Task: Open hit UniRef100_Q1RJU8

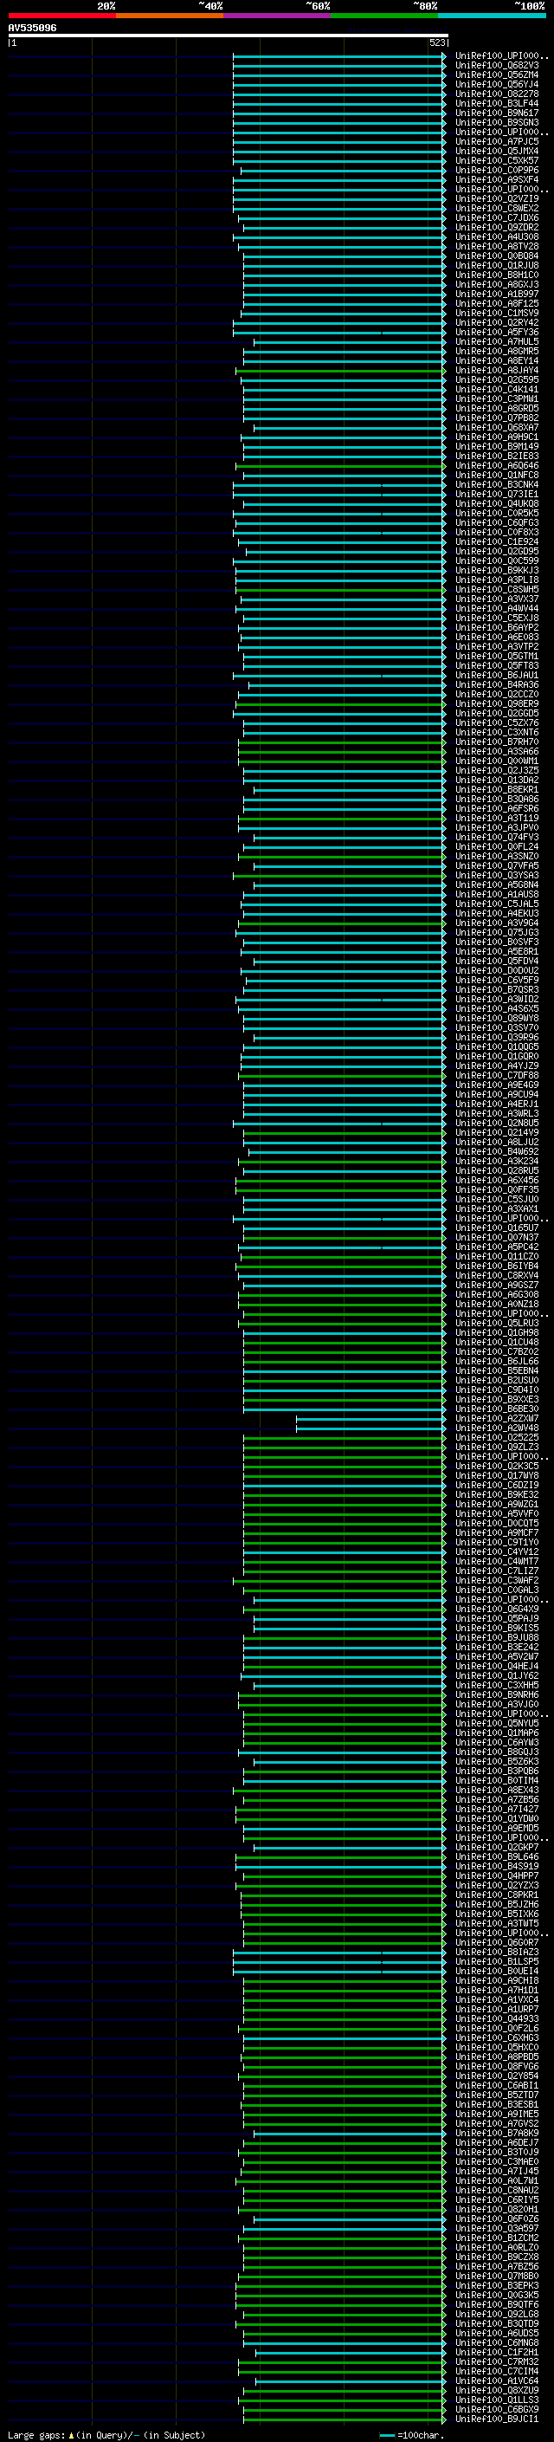Action: [497, 265]
